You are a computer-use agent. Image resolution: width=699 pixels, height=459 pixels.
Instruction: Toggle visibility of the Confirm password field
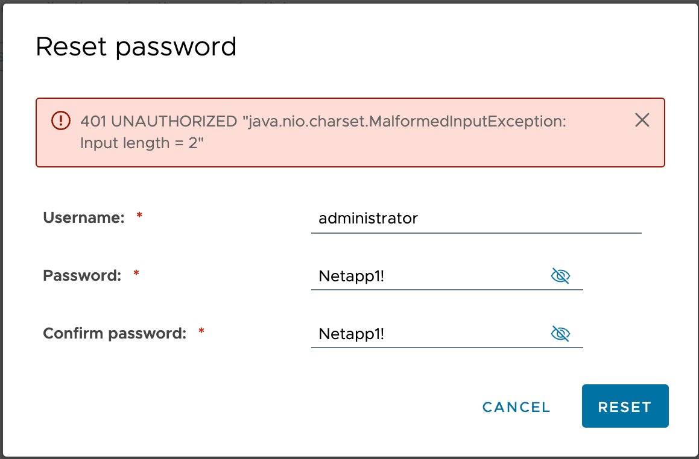tap(560, 334)
